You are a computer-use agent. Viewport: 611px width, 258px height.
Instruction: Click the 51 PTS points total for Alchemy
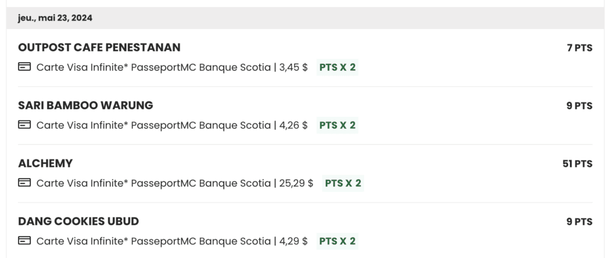pyautogui.click(x=577, y=164)
